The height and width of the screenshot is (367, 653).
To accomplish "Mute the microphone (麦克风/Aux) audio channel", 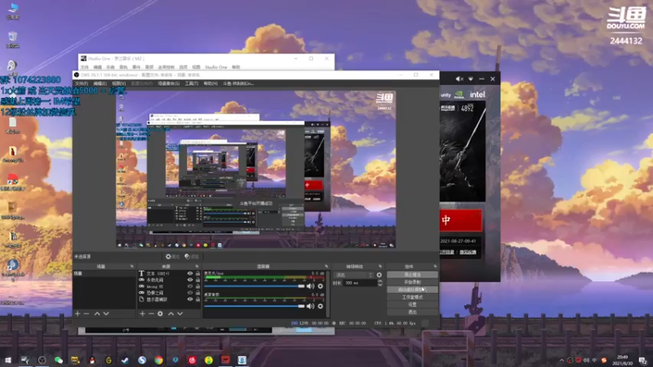I will pos(311,286).
